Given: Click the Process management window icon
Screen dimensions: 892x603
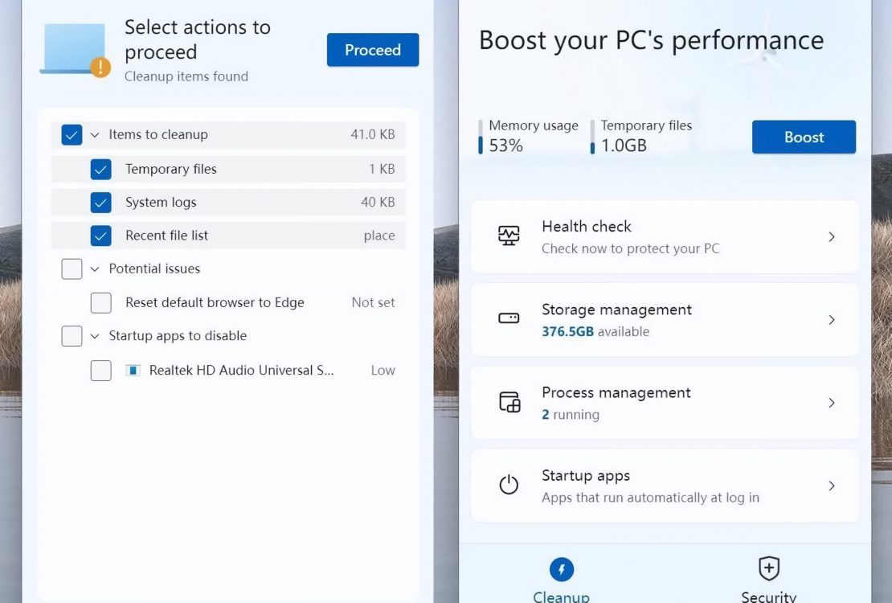Looking at the screenshot, I should coord(509,401).
